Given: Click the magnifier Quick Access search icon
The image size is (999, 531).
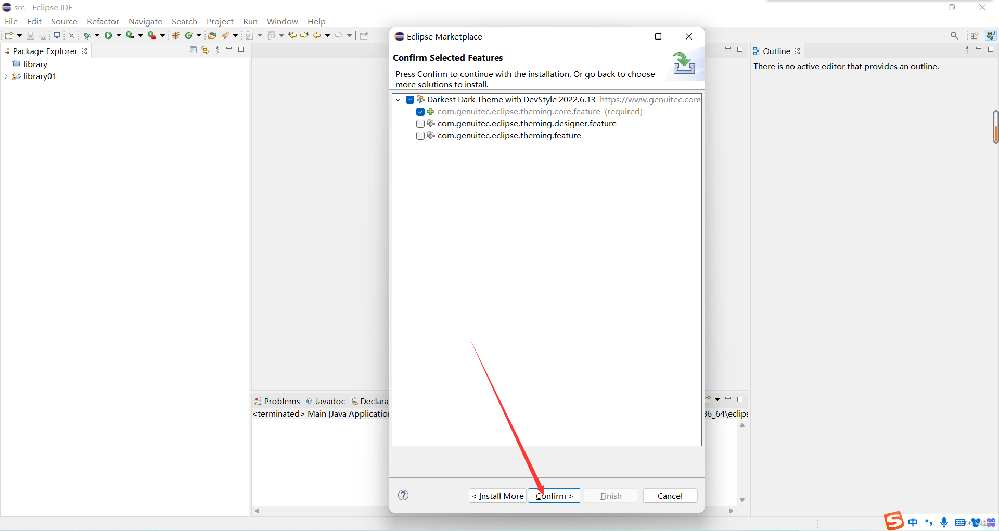Looking at the screenshot, I should (x=954, y=35).
